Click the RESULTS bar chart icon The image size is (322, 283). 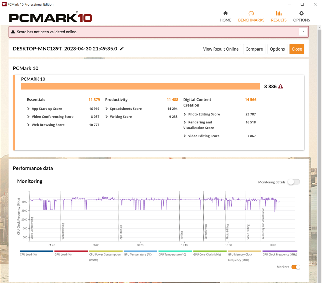(279, 13)
